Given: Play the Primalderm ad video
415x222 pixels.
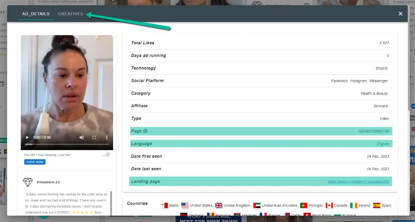Looking at the screenshot, I should [x=27, y=137].
